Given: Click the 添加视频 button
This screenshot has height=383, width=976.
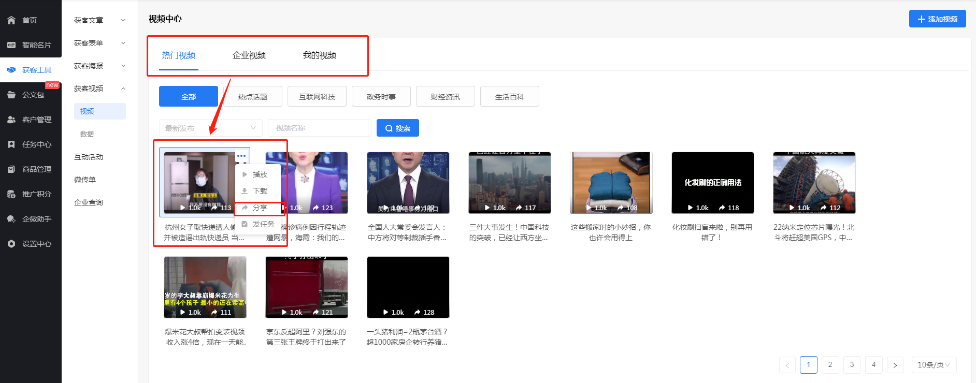Looking at the screenshot, I should (x=938, y=19).
